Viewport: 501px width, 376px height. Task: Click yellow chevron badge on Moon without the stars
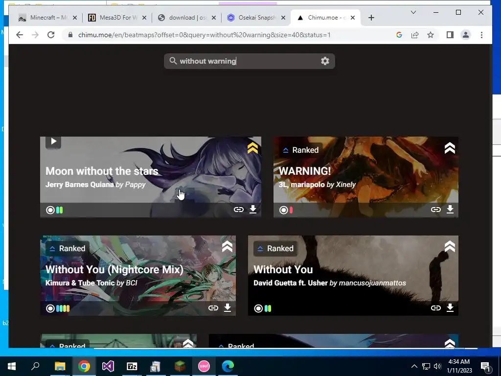(x=252, y=148)
